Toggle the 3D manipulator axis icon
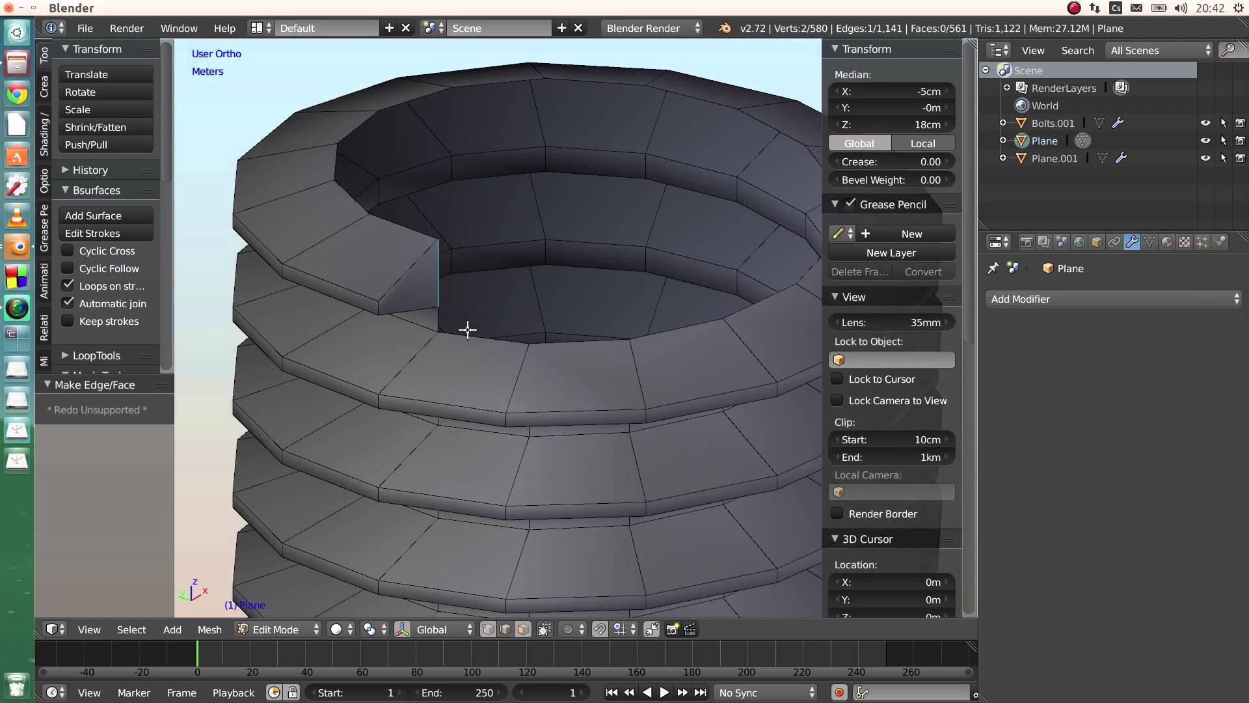The height and width of the screenshot is (703, 1249). (x=402, y=629)
